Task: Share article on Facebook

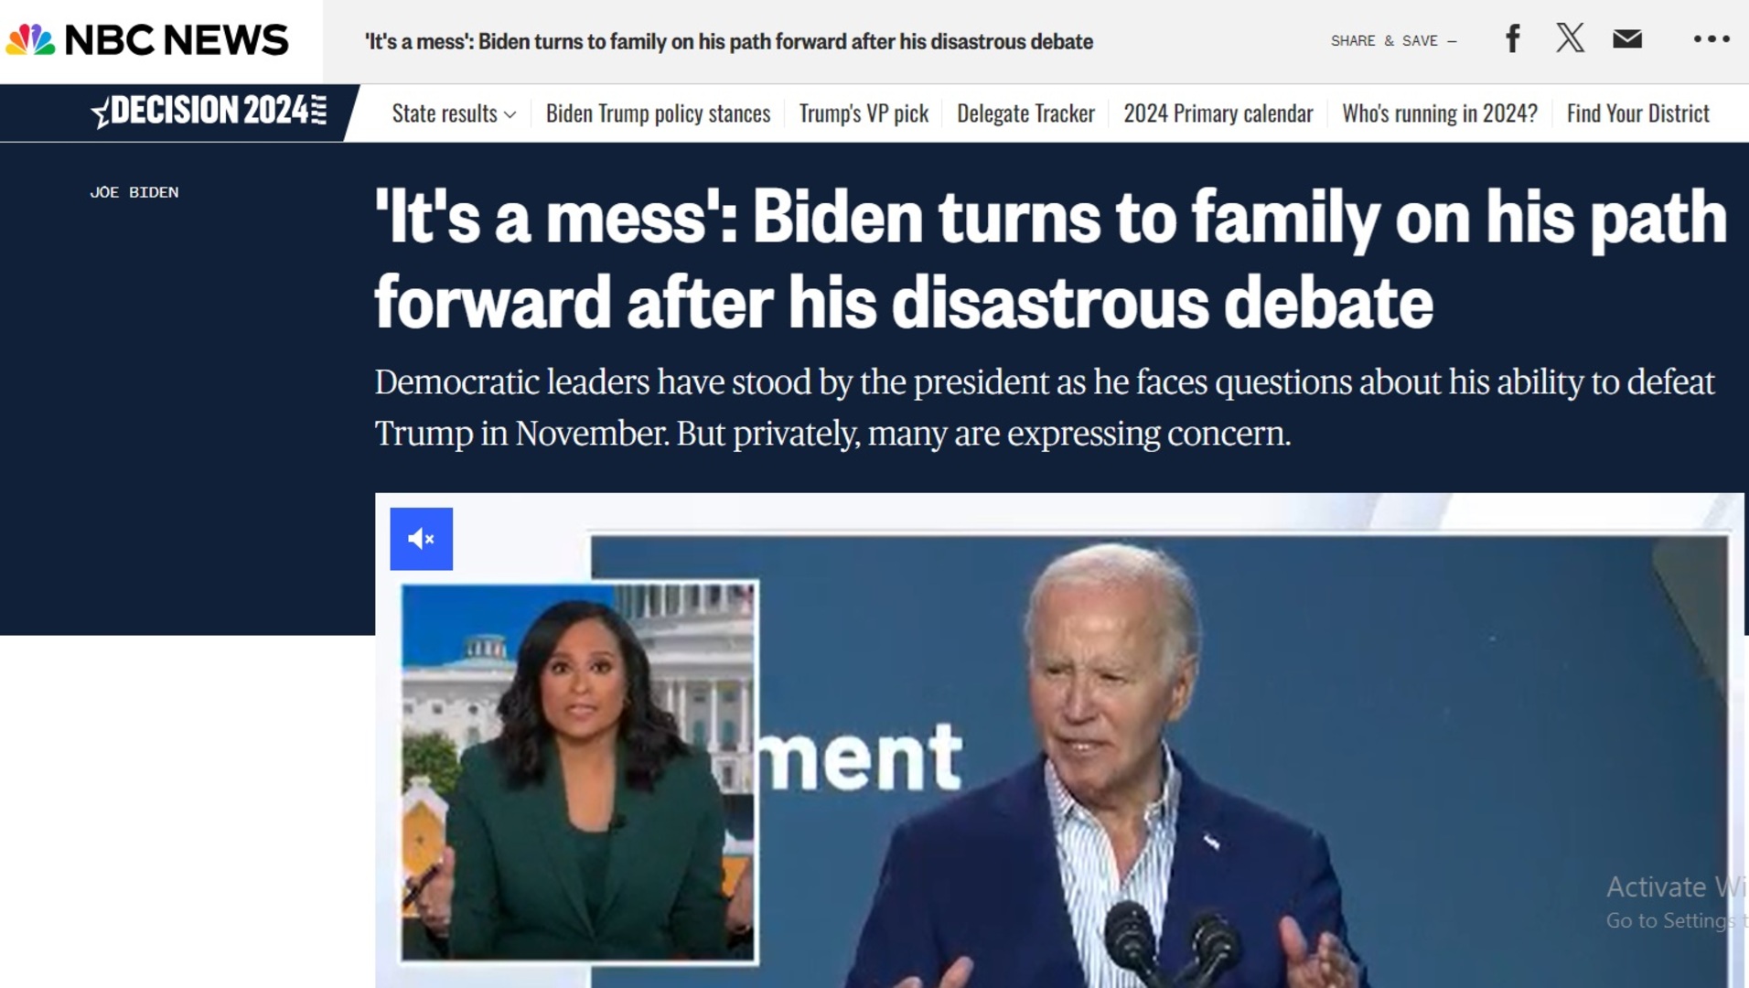Action: (1513, 38)
